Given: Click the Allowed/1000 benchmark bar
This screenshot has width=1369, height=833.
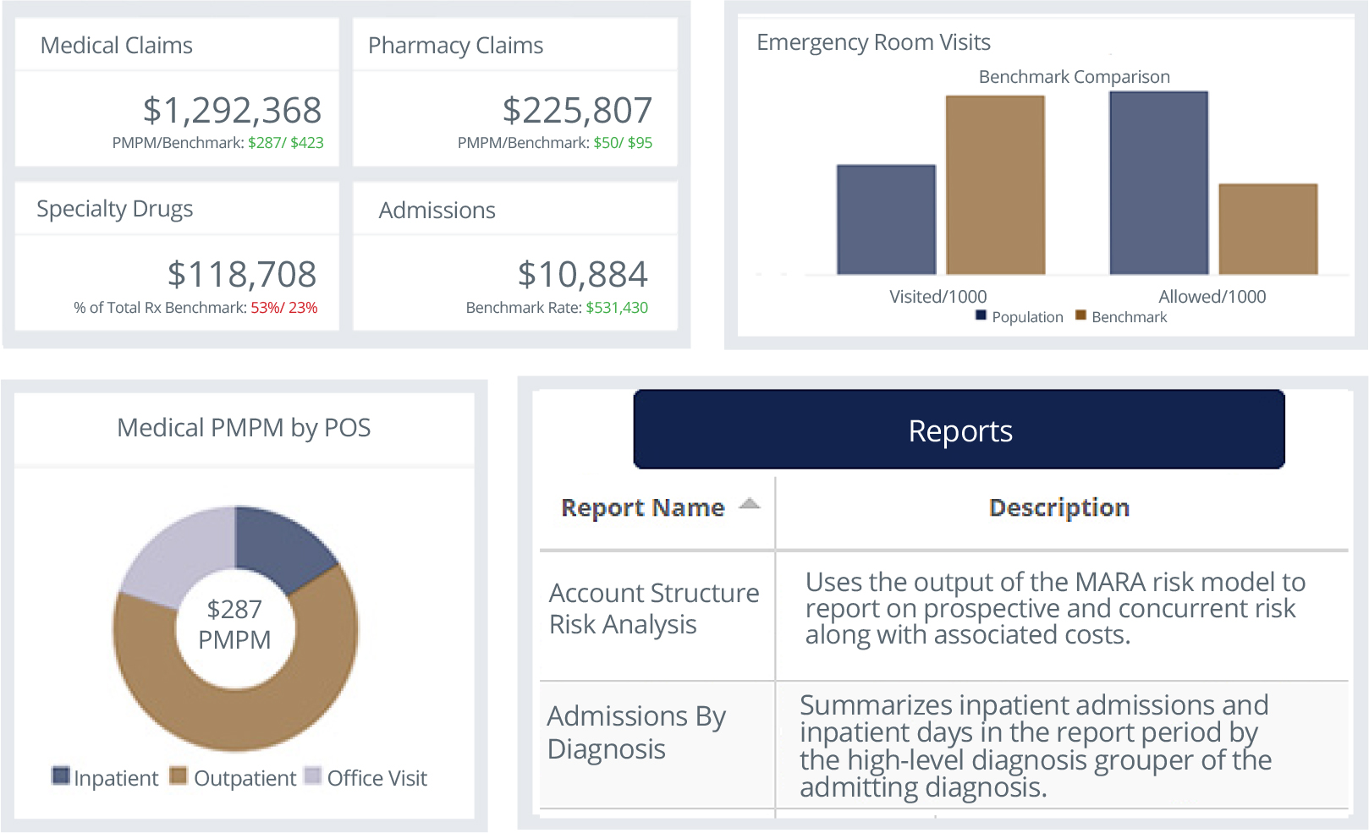Looking at the screenshot, I should coord(1267,229).
